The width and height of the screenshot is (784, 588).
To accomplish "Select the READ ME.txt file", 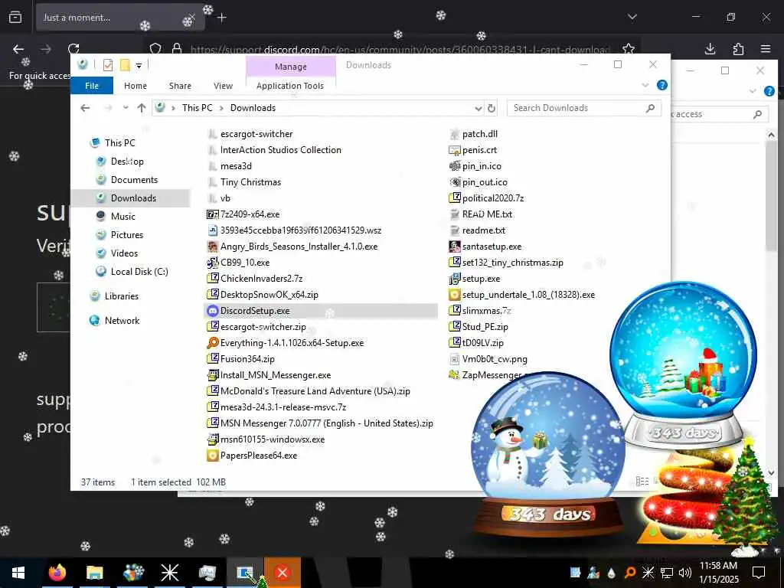I will click(487, 214).
